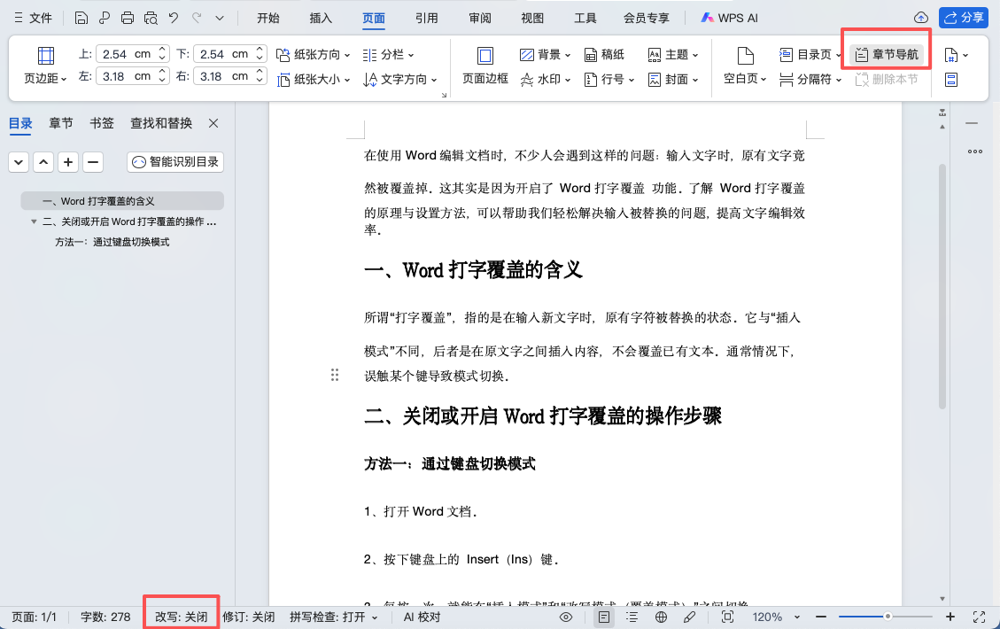Screen dimensions: 1000x629
Task: Open the 目录页 table of contents dropdown
Action: pyautogui.click(x=810, y=55)
